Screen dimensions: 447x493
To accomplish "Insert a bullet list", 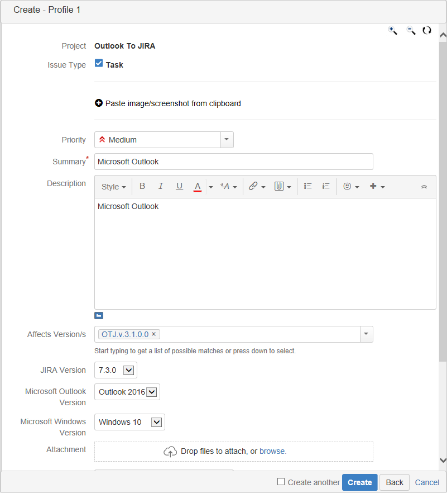I will [307, 186].
